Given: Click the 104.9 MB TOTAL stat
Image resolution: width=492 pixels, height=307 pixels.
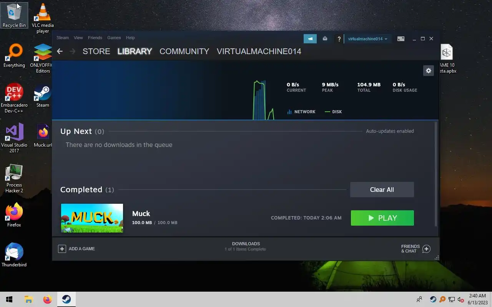Looking at the screenshot, I should click(369, 87).
